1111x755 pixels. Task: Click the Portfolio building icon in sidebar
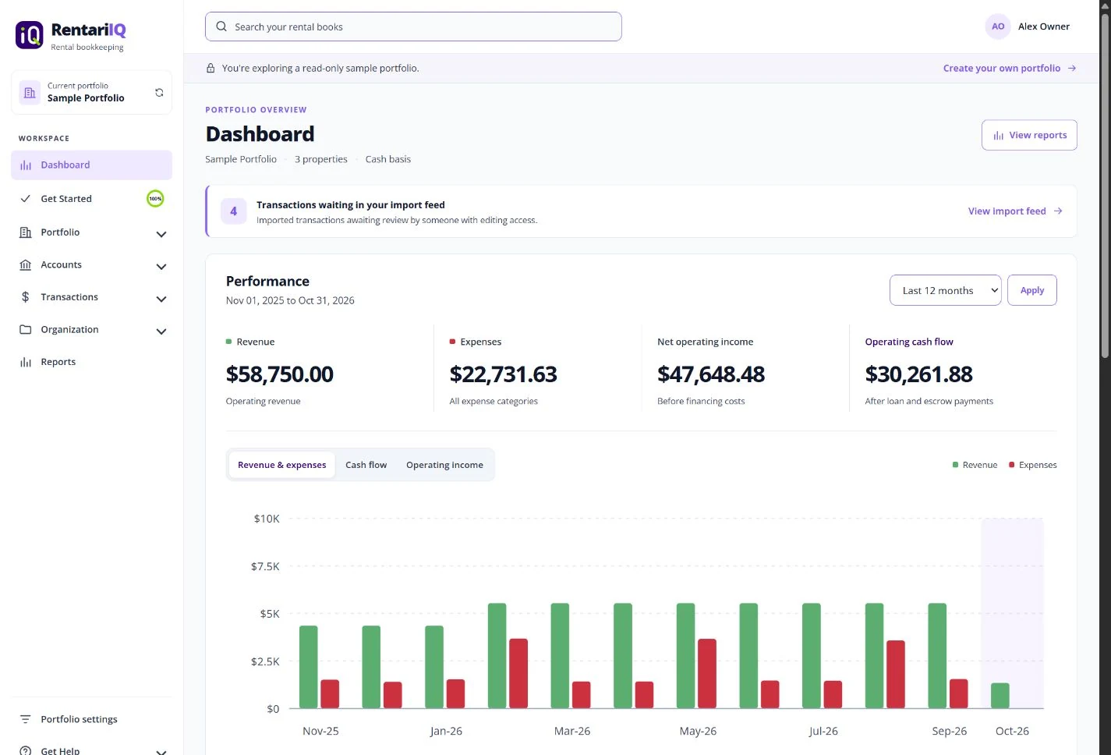[26, 232]
